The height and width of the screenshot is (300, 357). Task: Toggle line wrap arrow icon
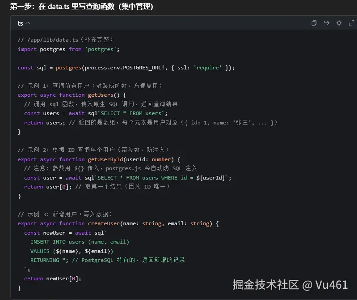coord(327,23)
